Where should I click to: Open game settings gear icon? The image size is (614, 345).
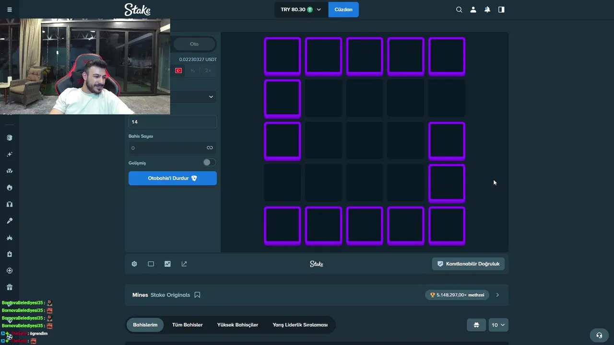click(x=134, y=264)
